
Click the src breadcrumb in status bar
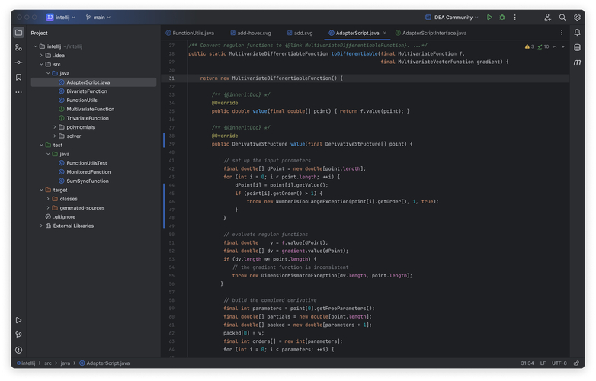[47, 363]
